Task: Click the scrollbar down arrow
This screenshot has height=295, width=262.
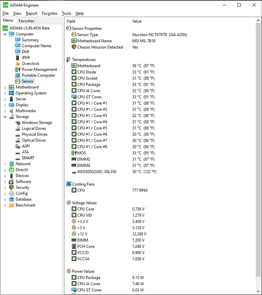Action: pyautogui.click(x=258, y=291)
